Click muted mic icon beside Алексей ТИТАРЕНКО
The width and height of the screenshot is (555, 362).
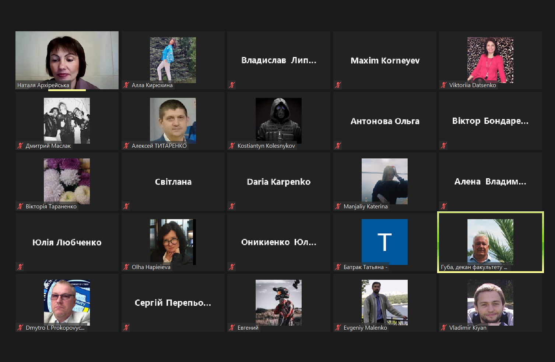pyautogui.click(x=126, y=146)
